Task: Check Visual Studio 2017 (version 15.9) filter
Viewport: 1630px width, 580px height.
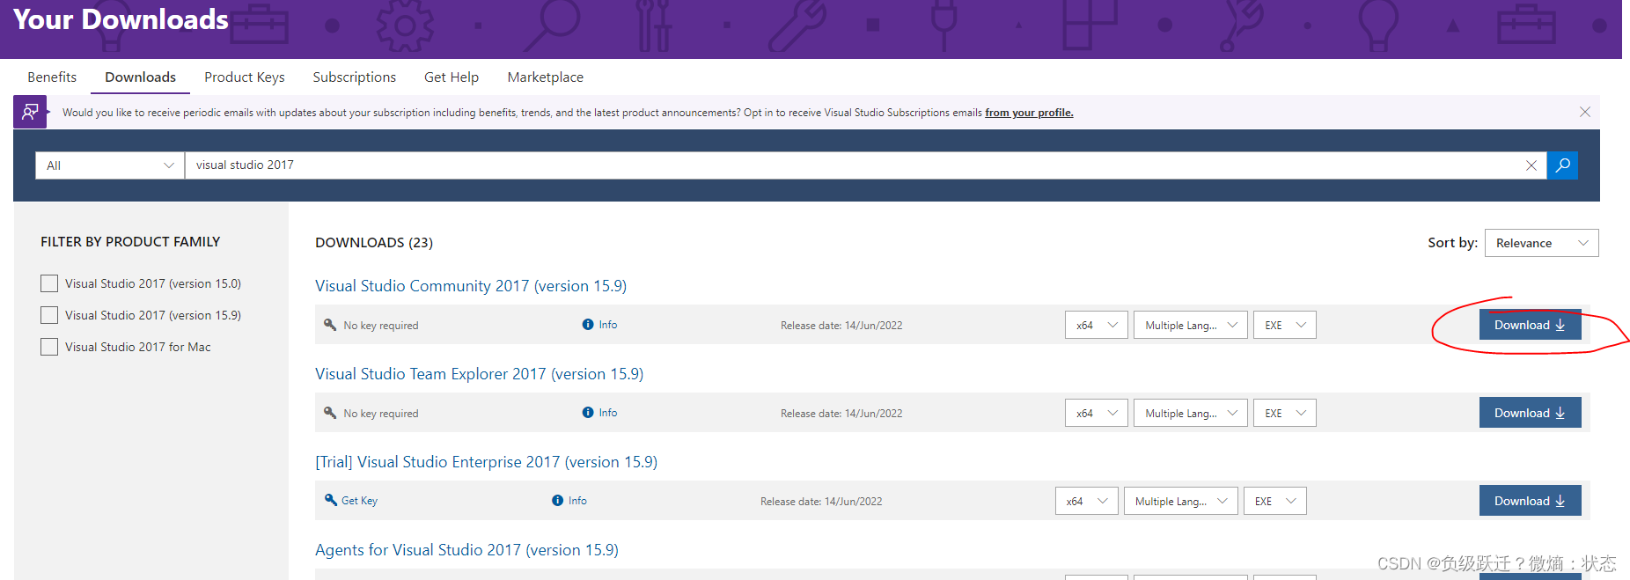Action: (x=49, y=315)
